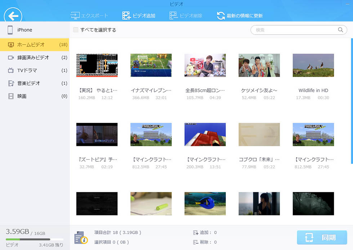
Task: Select コブクロ「未来」 video thumbnail
Action: click(259, 134)
